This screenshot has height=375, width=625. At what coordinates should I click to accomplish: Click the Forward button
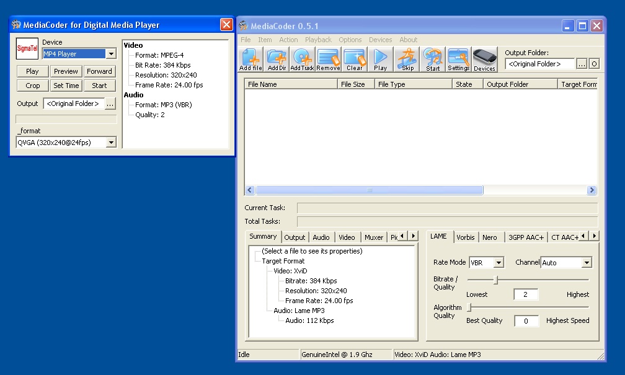pyautogui.click(x=99, y=71)
